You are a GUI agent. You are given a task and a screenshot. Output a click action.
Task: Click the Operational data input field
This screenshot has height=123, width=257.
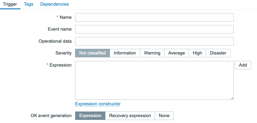[x=154, y=41]
